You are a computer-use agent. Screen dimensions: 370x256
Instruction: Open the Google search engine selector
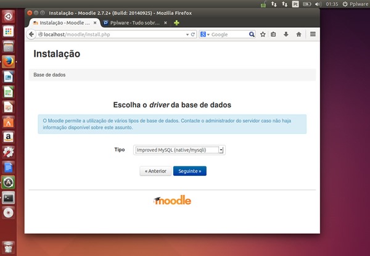pyautogui.click(x=205, y=35)
